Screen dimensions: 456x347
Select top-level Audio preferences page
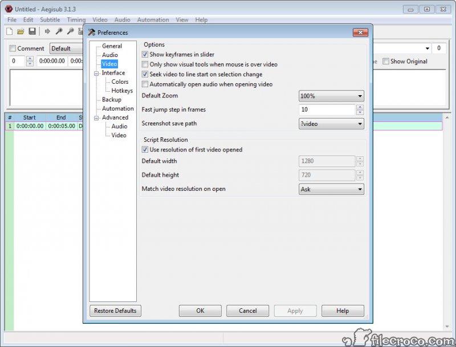click(110, 55)
